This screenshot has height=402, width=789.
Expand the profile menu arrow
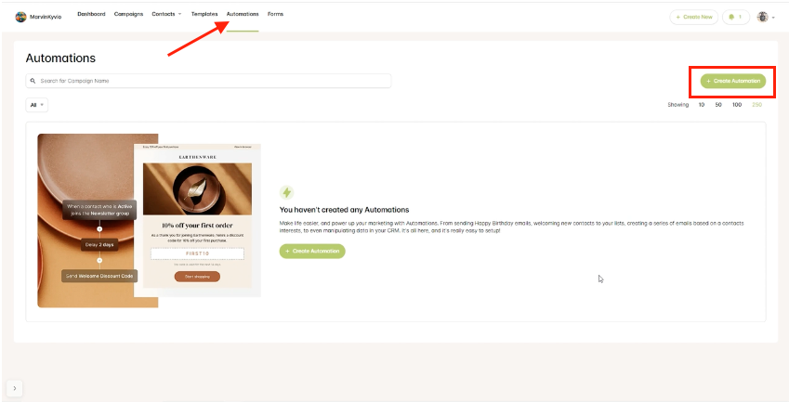tap(773, 18)
